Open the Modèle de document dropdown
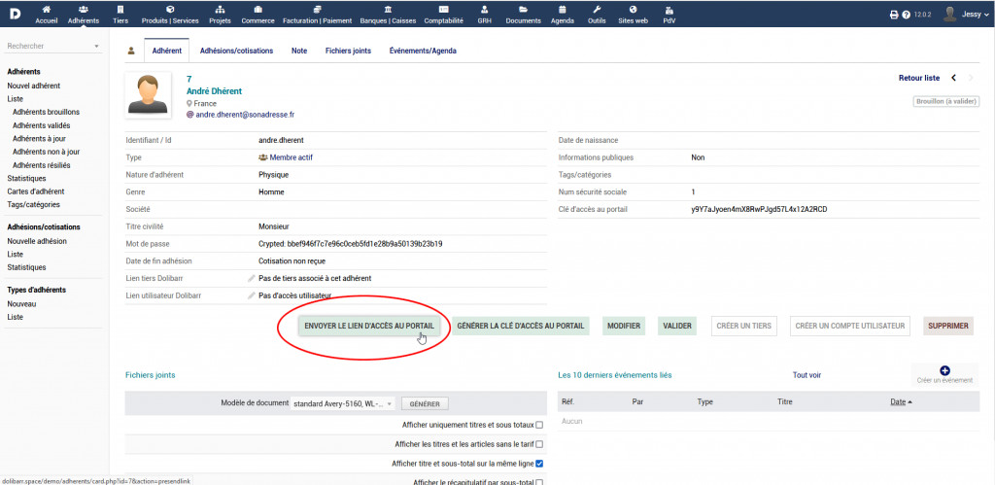 [343, 403]
